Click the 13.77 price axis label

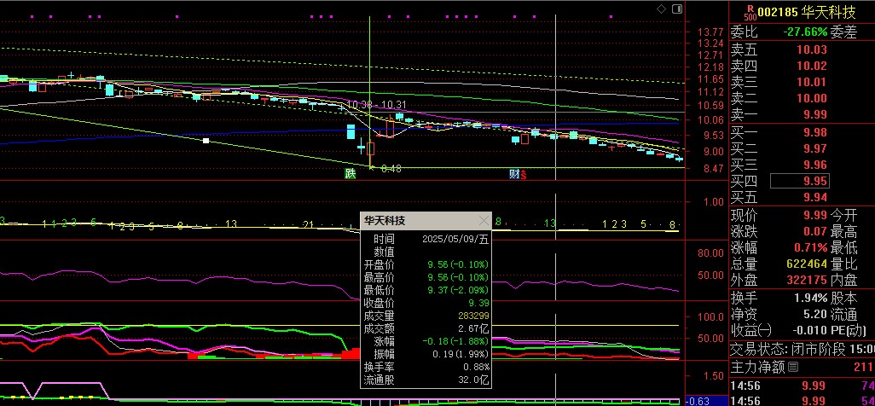[710, 32]
